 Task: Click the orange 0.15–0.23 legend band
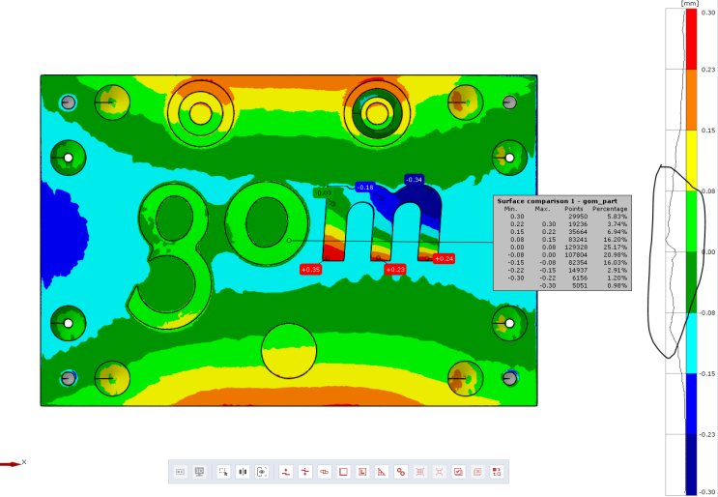point(691,100)
